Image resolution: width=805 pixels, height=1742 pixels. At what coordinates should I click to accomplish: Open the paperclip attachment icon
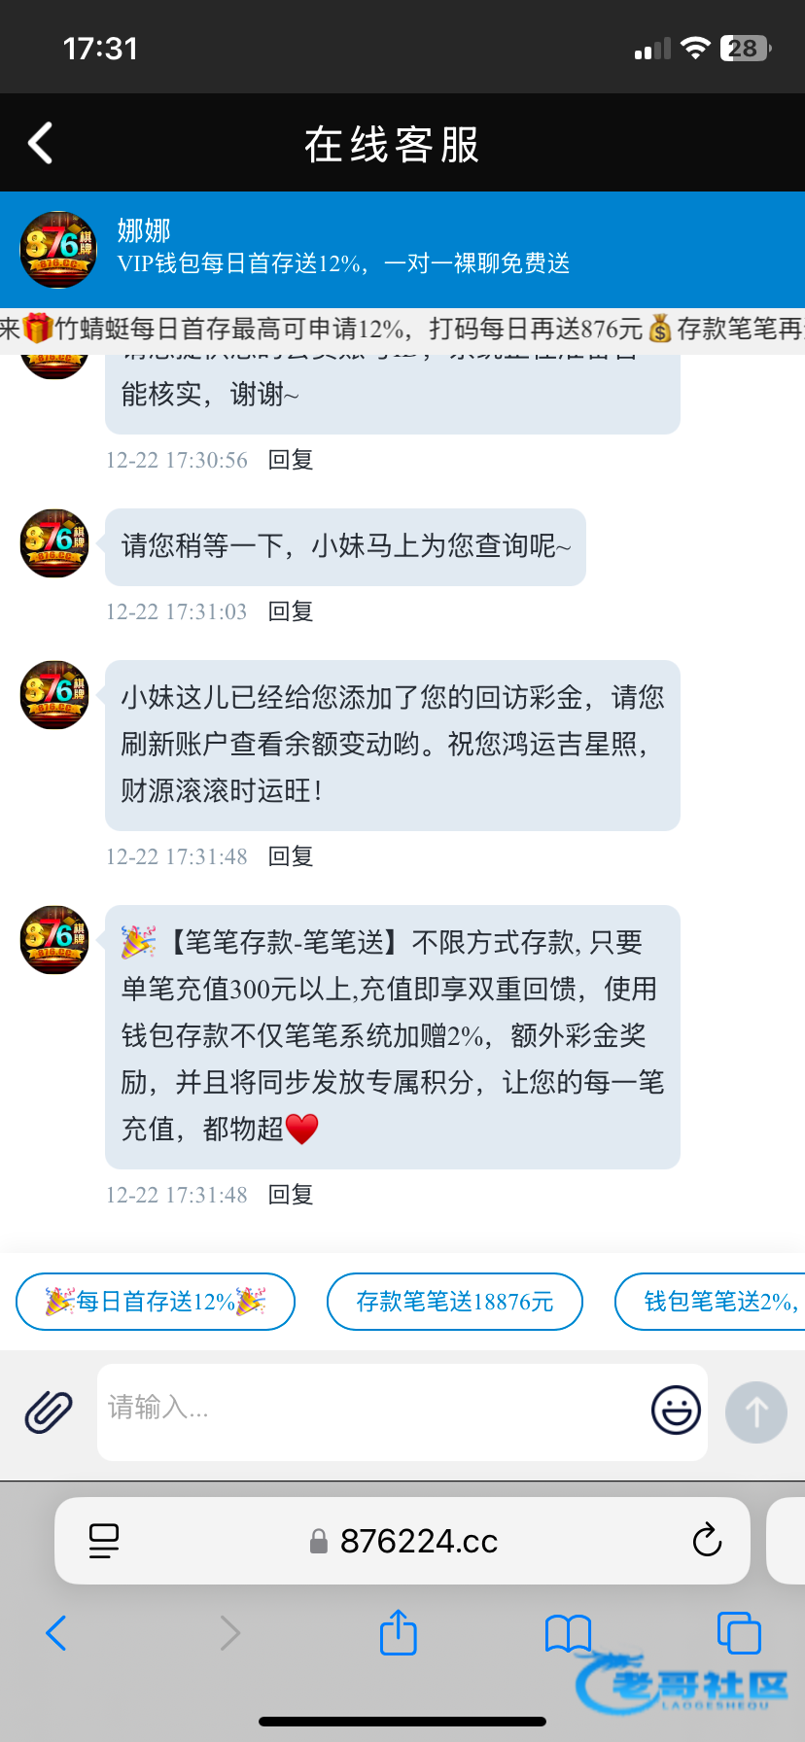click(x=49, y=1411)
